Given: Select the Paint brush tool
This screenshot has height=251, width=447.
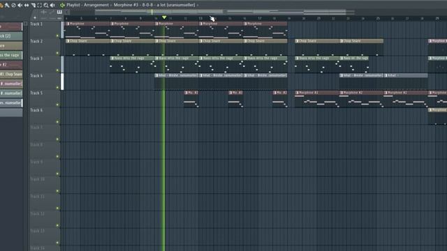Looking at the screenshot, I should point(7,5).
